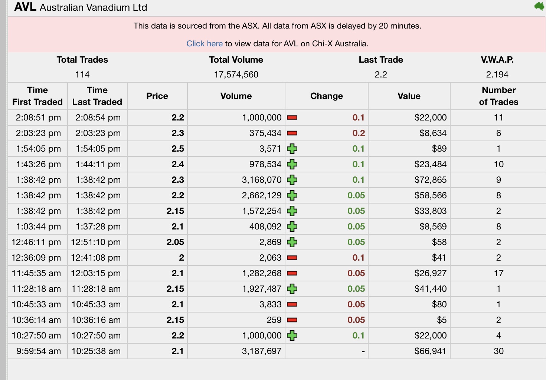
Task: Click the $66,941 value cell
Action: [x=409, y=351]
